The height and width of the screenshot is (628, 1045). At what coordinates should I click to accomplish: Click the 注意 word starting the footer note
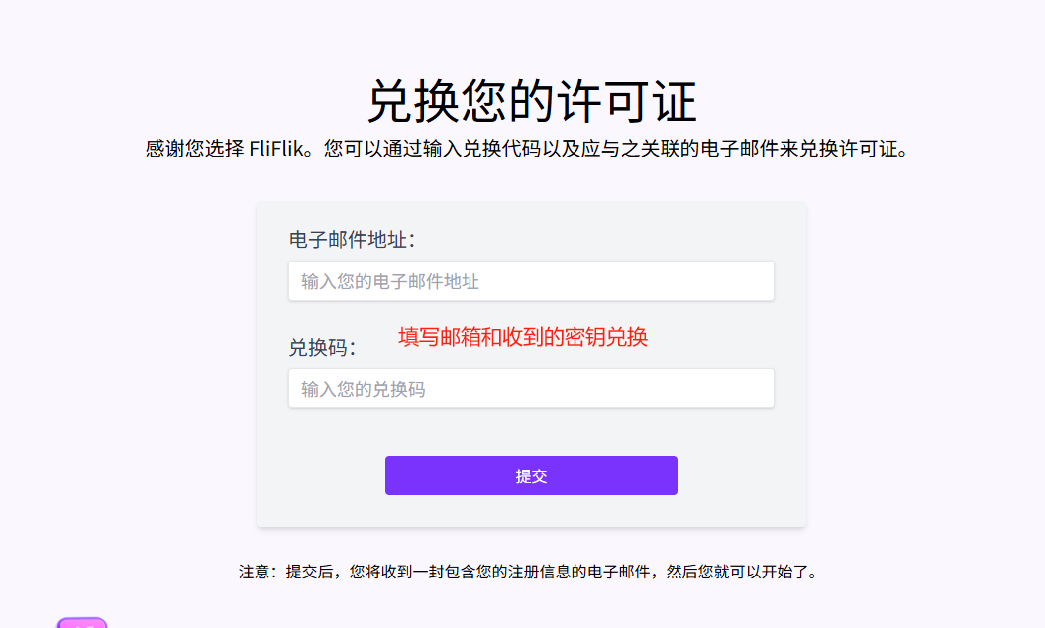point(254,572)
